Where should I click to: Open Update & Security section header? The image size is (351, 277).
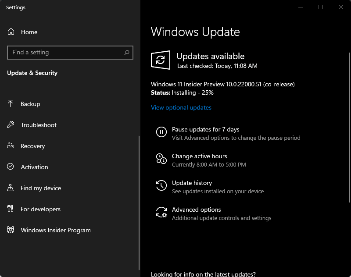[x=32, y=73]
